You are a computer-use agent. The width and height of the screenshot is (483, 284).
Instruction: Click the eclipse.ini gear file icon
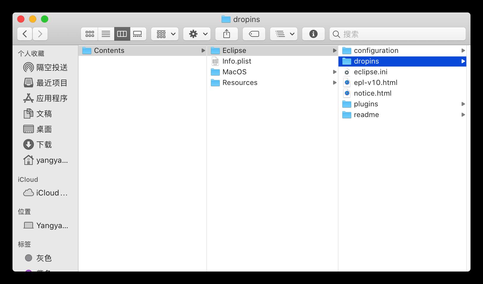[x=346, y=72]
